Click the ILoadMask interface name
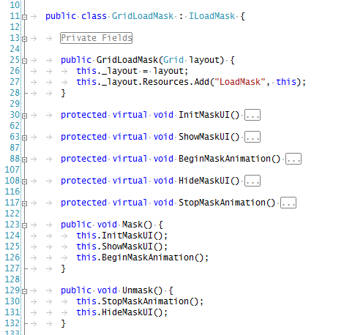Image resolution: width=363 pixels, height=335 pixels. (x=212, y=16)
